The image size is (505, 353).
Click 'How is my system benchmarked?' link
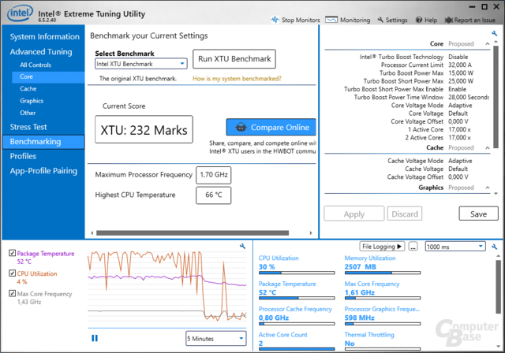[237, 79]
